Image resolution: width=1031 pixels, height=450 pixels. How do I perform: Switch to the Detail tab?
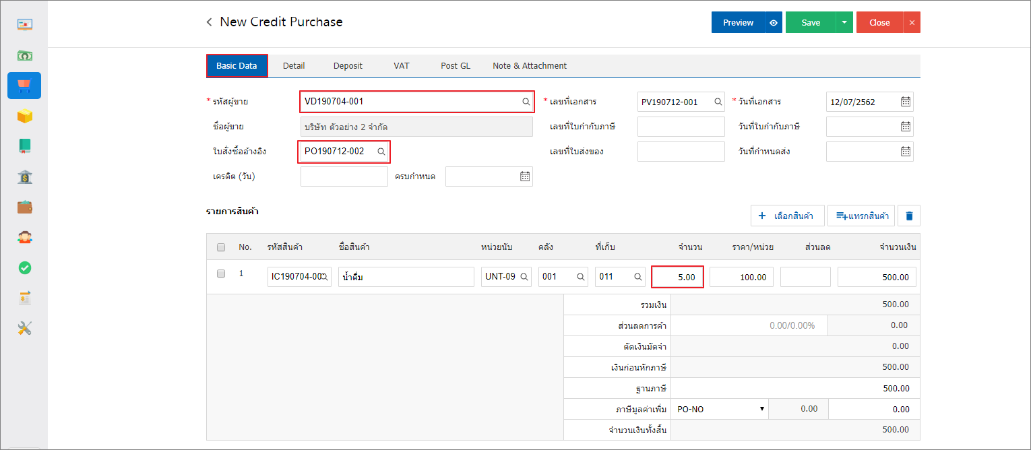click(x=294, y=66)
